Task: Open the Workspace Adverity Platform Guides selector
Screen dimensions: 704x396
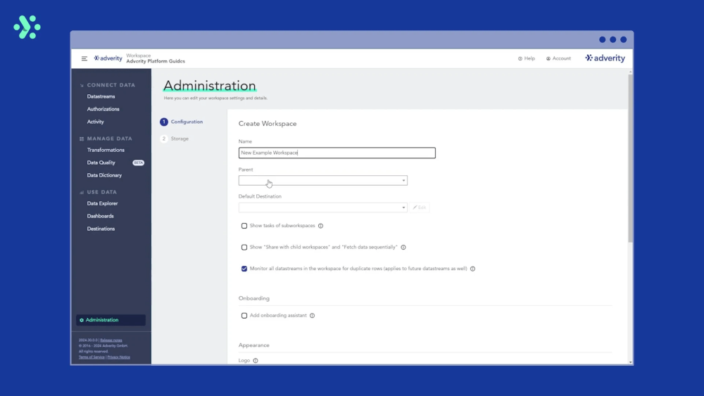Action: click(x=156, y=58)
